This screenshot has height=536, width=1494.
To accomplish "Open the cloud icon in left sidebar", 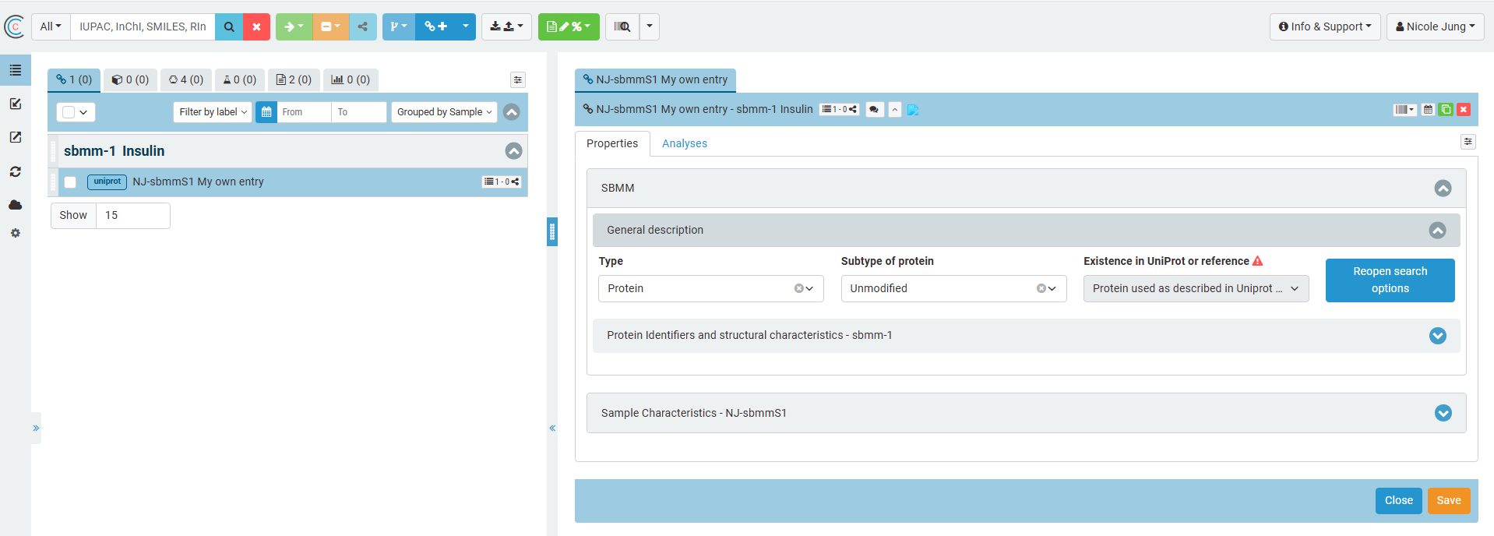I will [15, 205].
